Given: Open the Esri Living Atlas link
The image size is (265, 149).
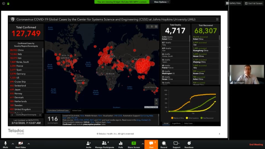Looking at the screenshot, I should pos(147,116).
